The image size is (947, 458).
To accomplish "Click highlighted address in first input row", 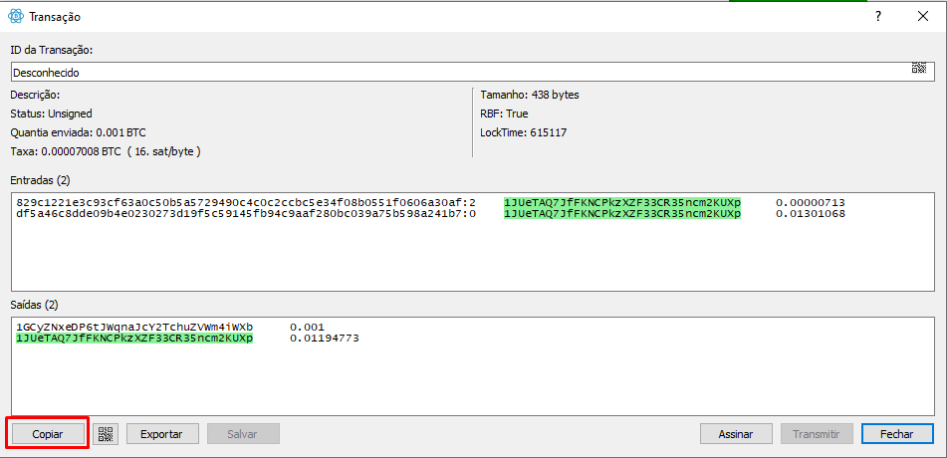I will click(x=622, y=202).
